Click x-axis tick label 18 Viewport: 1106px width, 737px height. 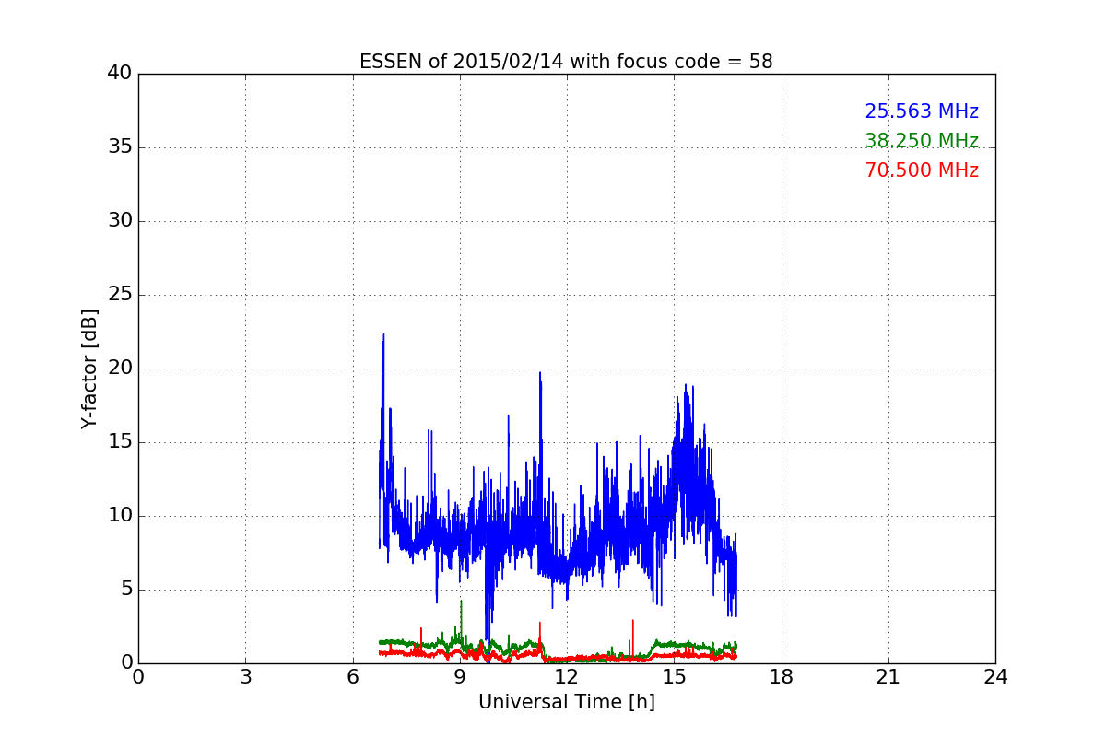pos(782,677)
